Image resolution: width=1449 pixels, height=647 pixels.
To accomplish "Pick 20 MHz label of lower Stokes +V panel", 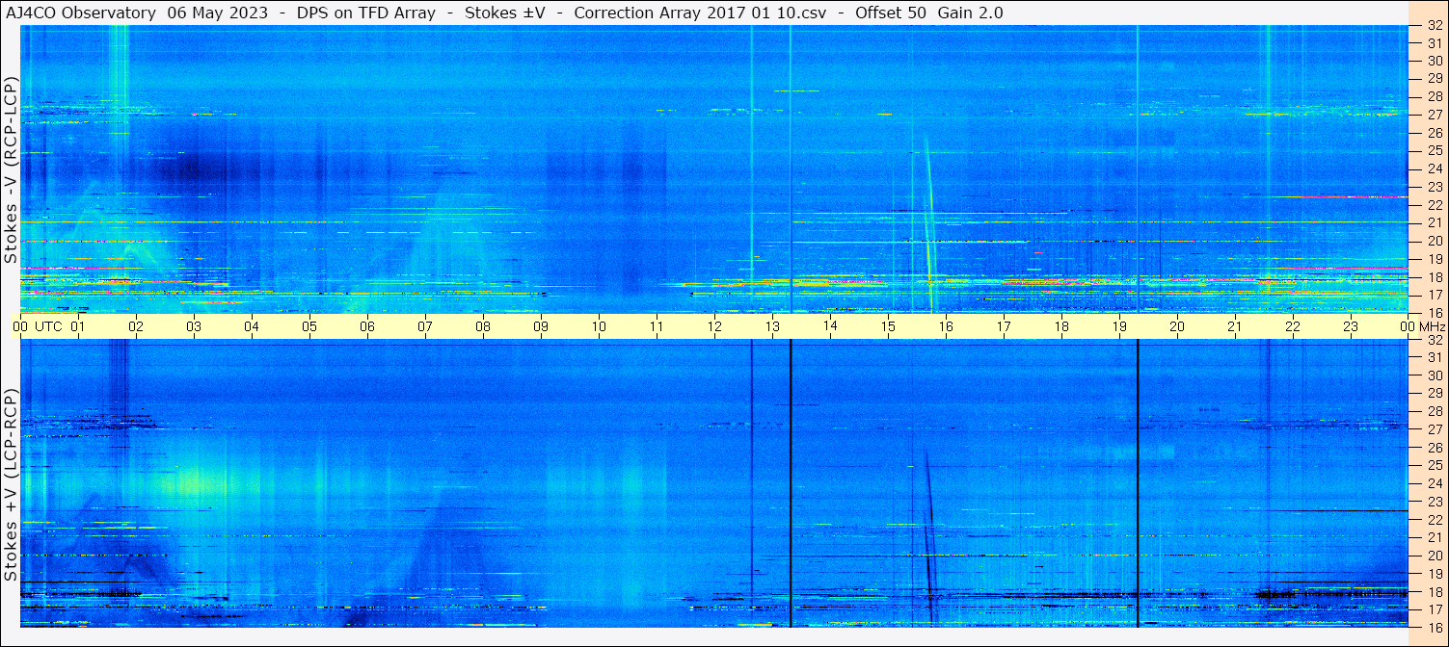I will 1434,556.
